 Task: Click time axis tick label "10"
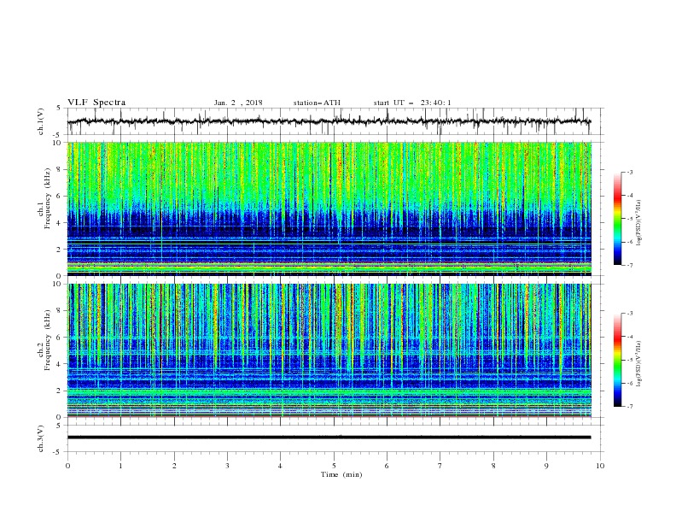coord(600,466)
